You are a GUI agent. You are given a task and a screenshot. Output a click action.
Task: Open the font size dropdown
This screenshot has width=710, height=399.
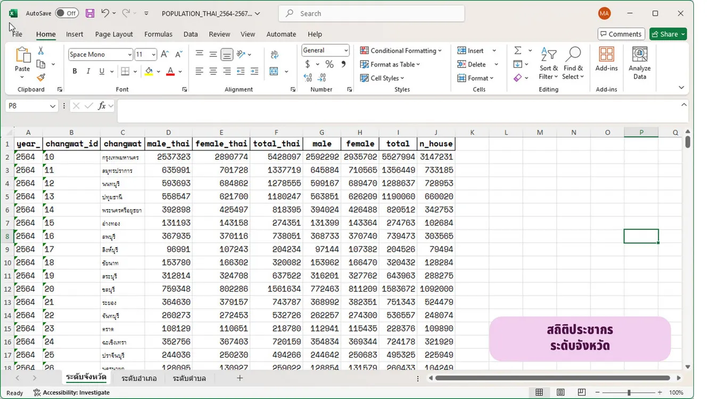coord(154,55)
